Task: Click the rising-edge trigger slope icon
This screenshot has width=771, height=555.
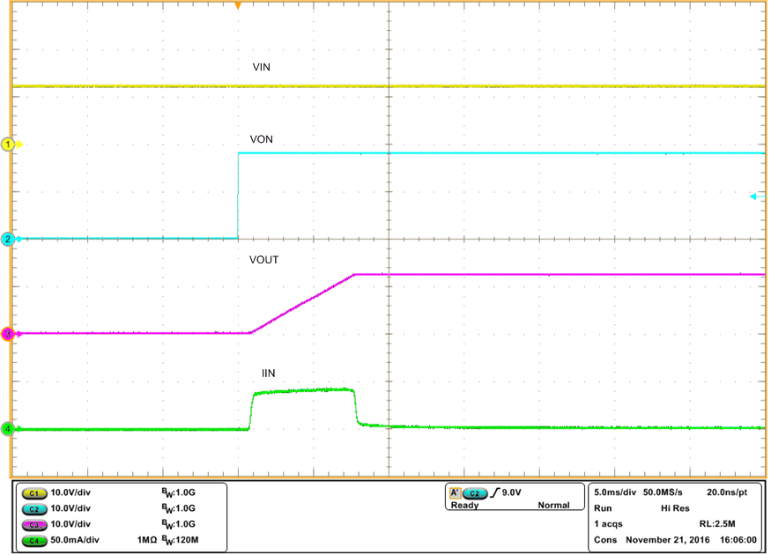Action: tap(495, 492)
